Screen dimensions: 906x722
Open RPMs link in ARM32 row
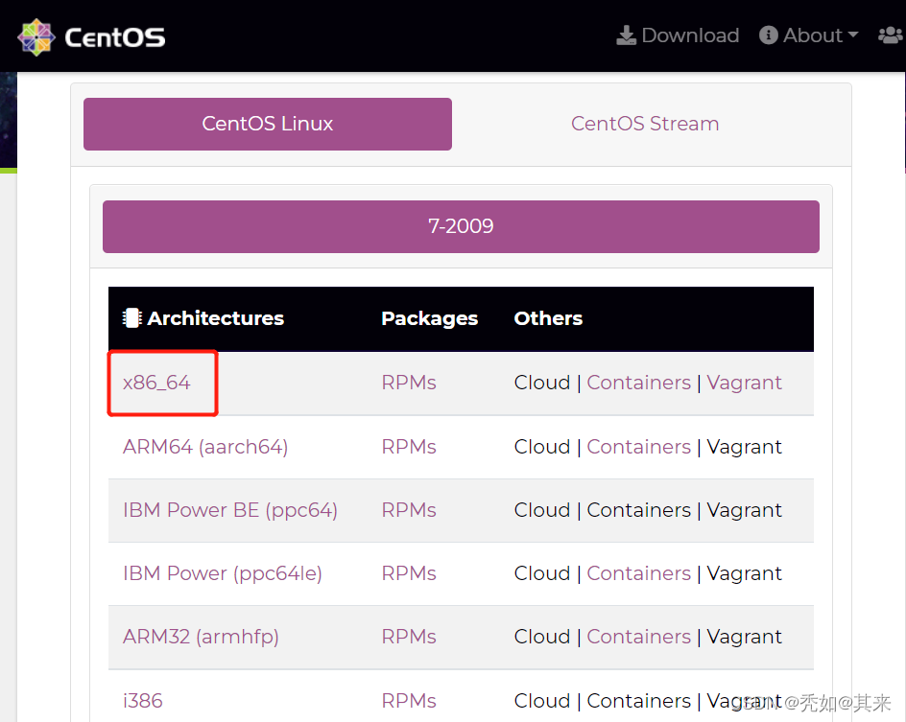[409, 637]
